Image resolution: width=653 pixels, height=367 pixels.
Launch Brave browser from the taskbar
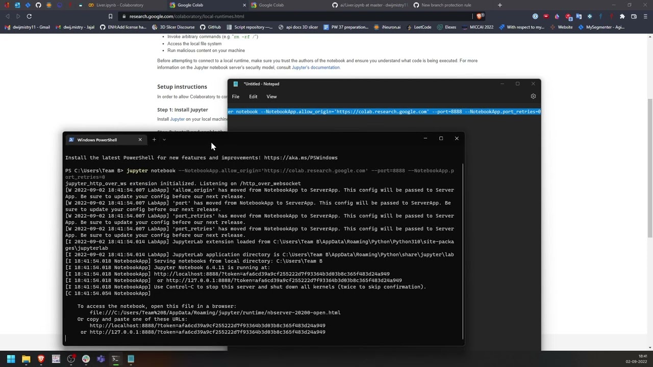point(41,359)
